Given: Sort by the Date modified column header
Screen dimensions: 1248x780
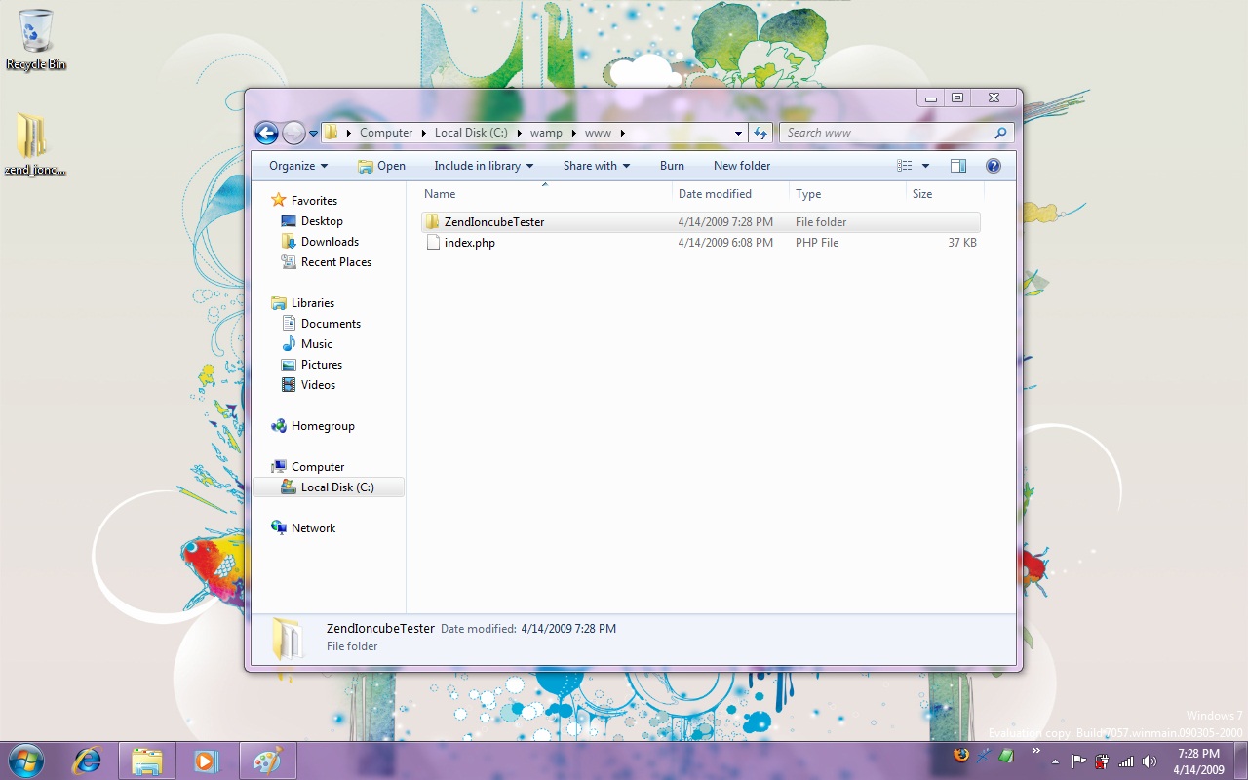Looking at the screenshot, I should pos(715,194).
